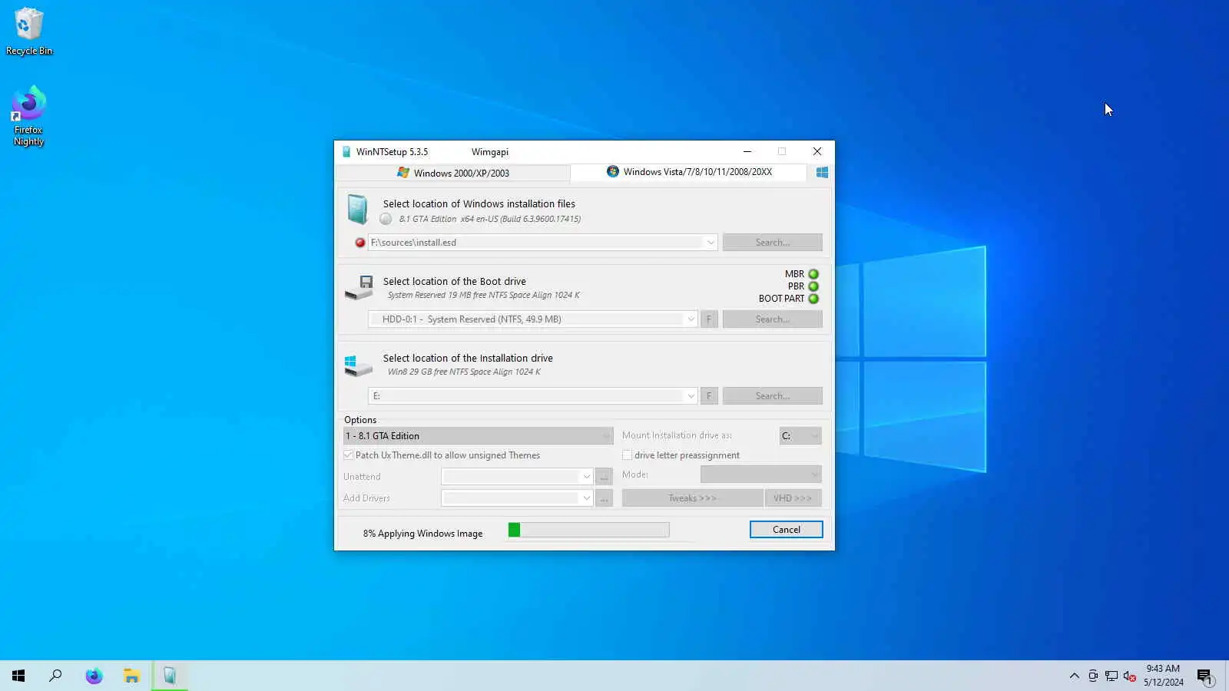Click the Applying Windows Image progress bar
This screenshot has height=691, width=1229.
click(x=588, y=530)
